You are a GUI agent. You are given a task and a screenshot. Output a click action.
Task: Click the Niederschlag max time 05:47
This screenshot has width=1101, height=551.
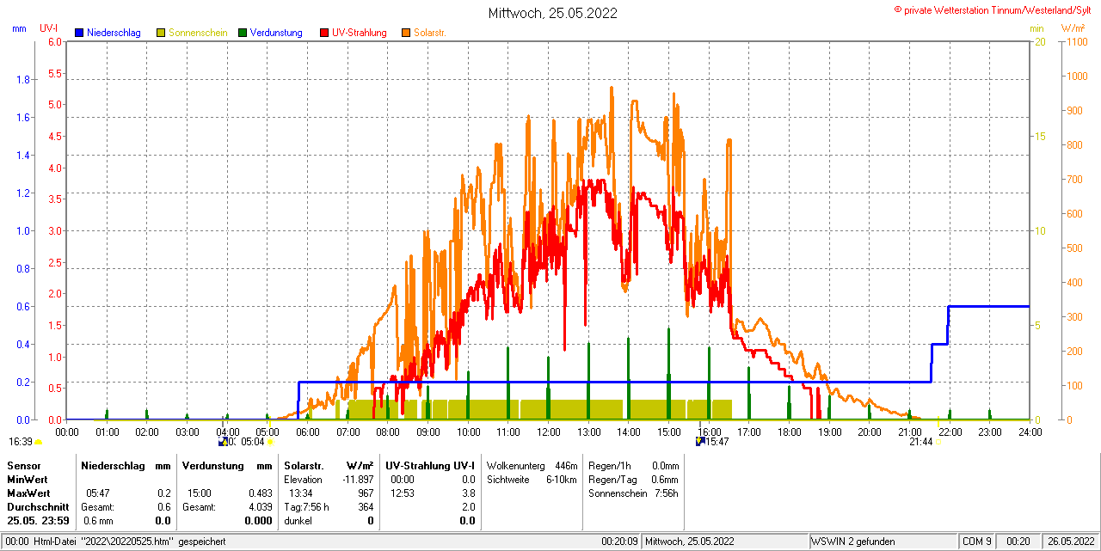97,493
